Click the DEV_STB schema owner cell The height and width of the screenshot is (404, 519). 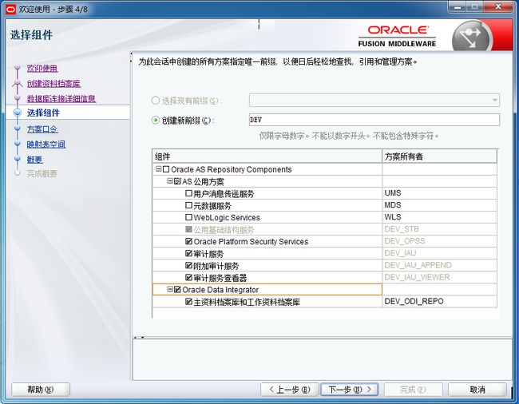tap(440, 229)
